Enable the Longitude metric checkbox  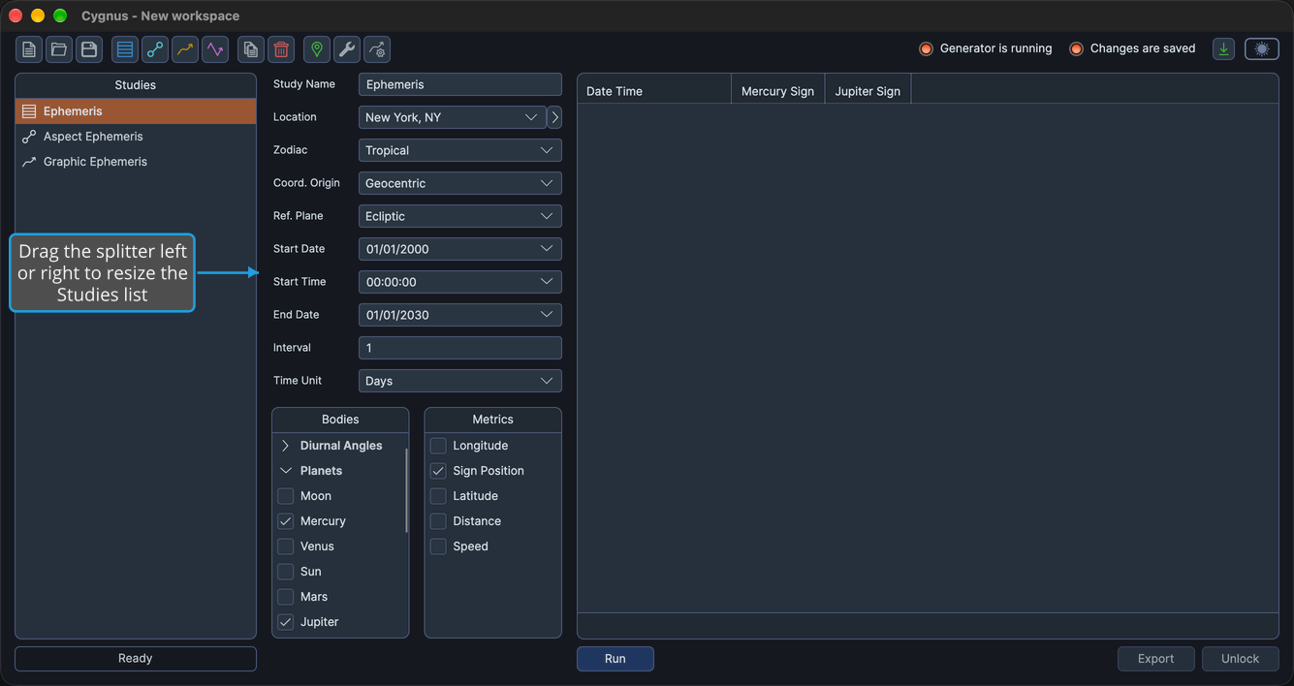pyautogui.click(x=438, y=446)
